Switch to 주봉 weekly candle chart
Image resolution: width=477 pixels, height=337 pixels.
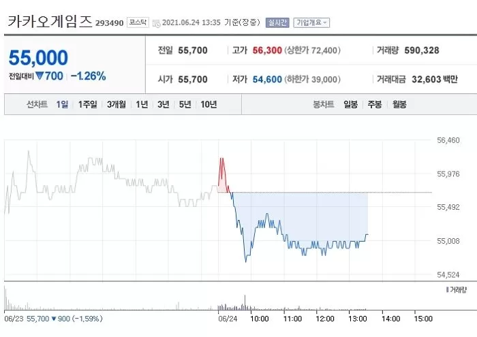pos(375,104)
